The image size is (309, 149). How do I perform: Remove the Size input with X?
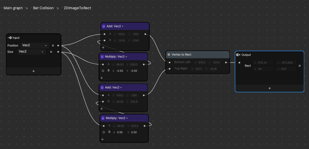[51, 52]
